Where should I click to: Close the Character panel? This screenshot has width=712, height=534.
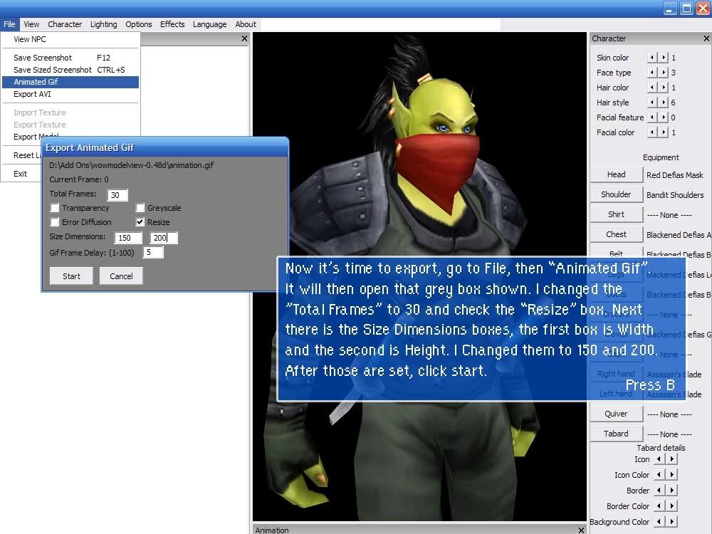click(x=706, y=38)
